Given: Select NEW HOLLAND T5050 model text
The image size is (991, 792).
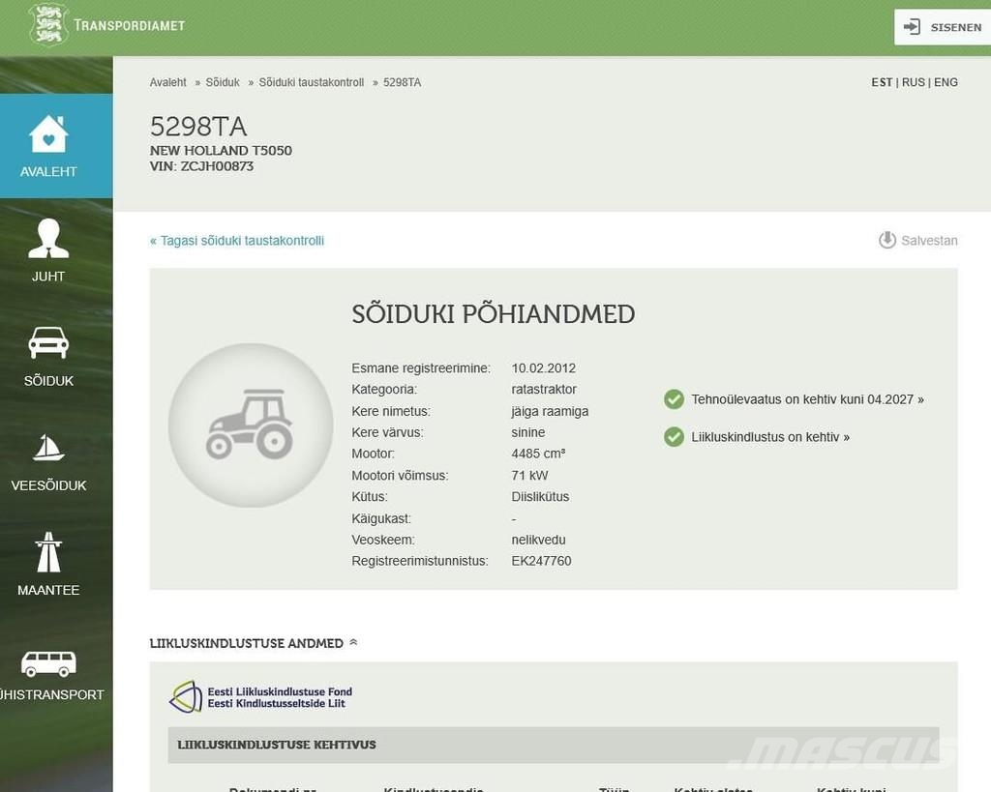Looking at the screenshot, I should point(221,150).
